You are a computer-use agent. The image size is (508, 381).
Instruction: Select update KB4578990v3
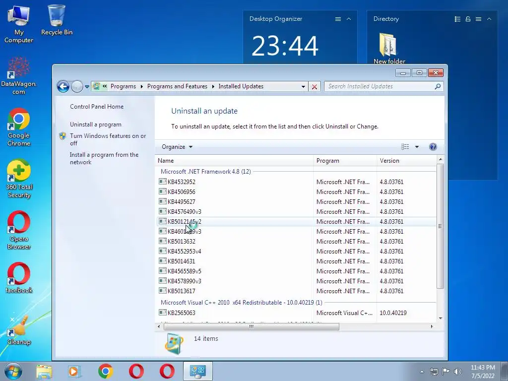click(297, 281)
